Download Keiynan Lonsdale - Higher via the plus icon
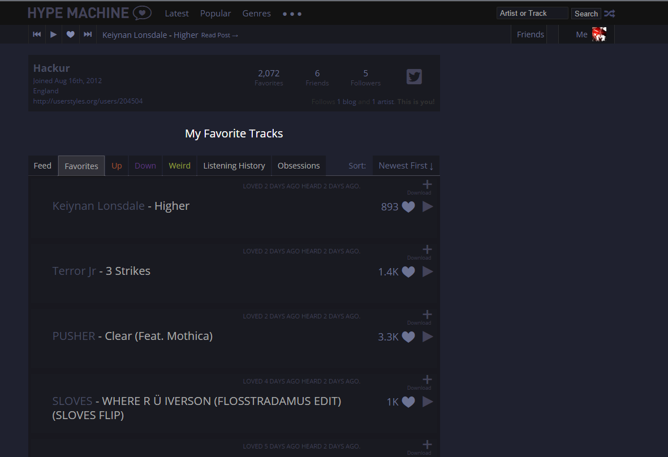The height and width of the screenshot is (457, 668). [427, 184]
